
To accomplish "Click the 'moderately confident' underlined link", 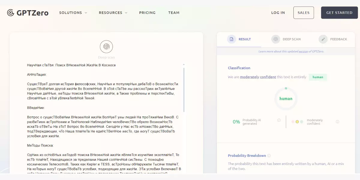I will tap(258, 77).
